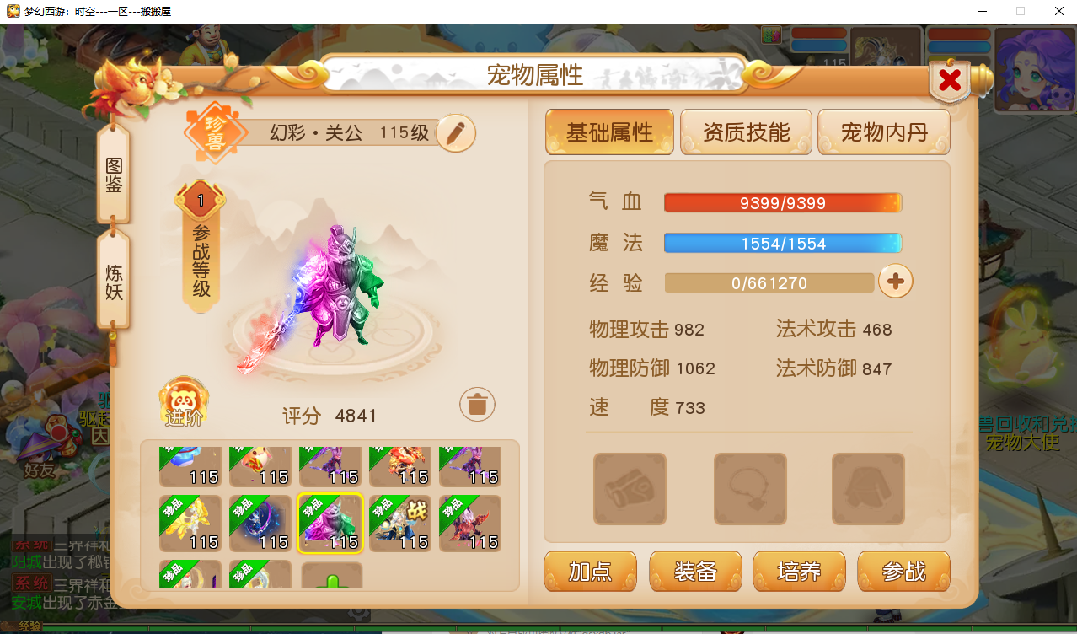The height and width of the screenshot is (634, 1077).
Task: Switch to the 资质技能 tab
Action: (746, 132)
